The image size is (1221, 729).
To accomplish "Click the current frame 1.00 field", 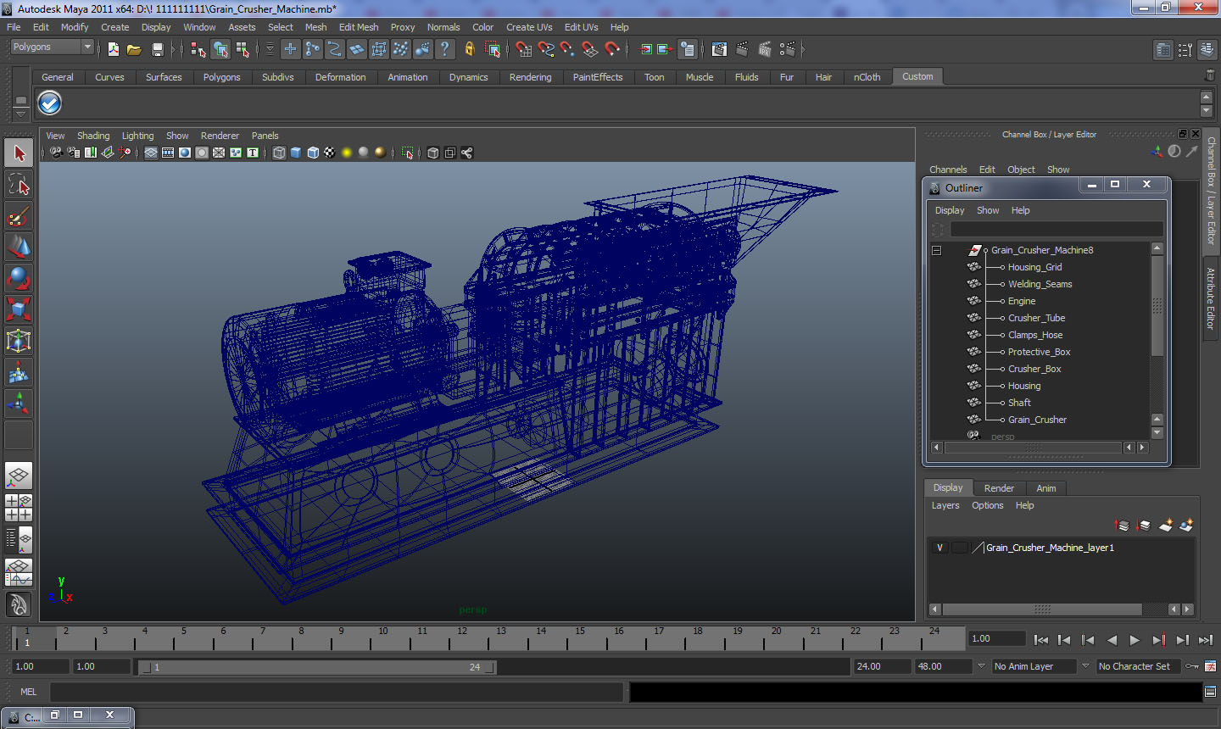I will 996,638.
